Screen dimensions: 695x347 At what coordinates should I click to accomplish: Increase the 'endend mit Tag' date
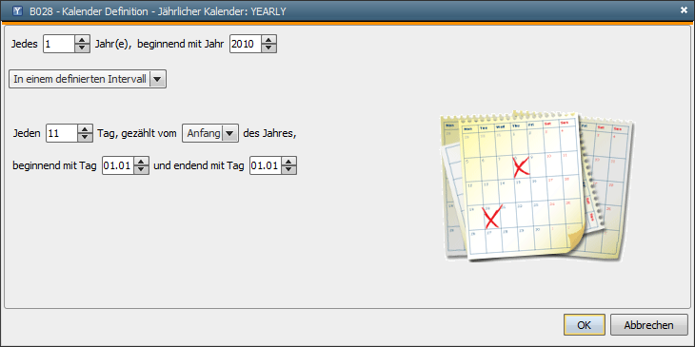288,162
